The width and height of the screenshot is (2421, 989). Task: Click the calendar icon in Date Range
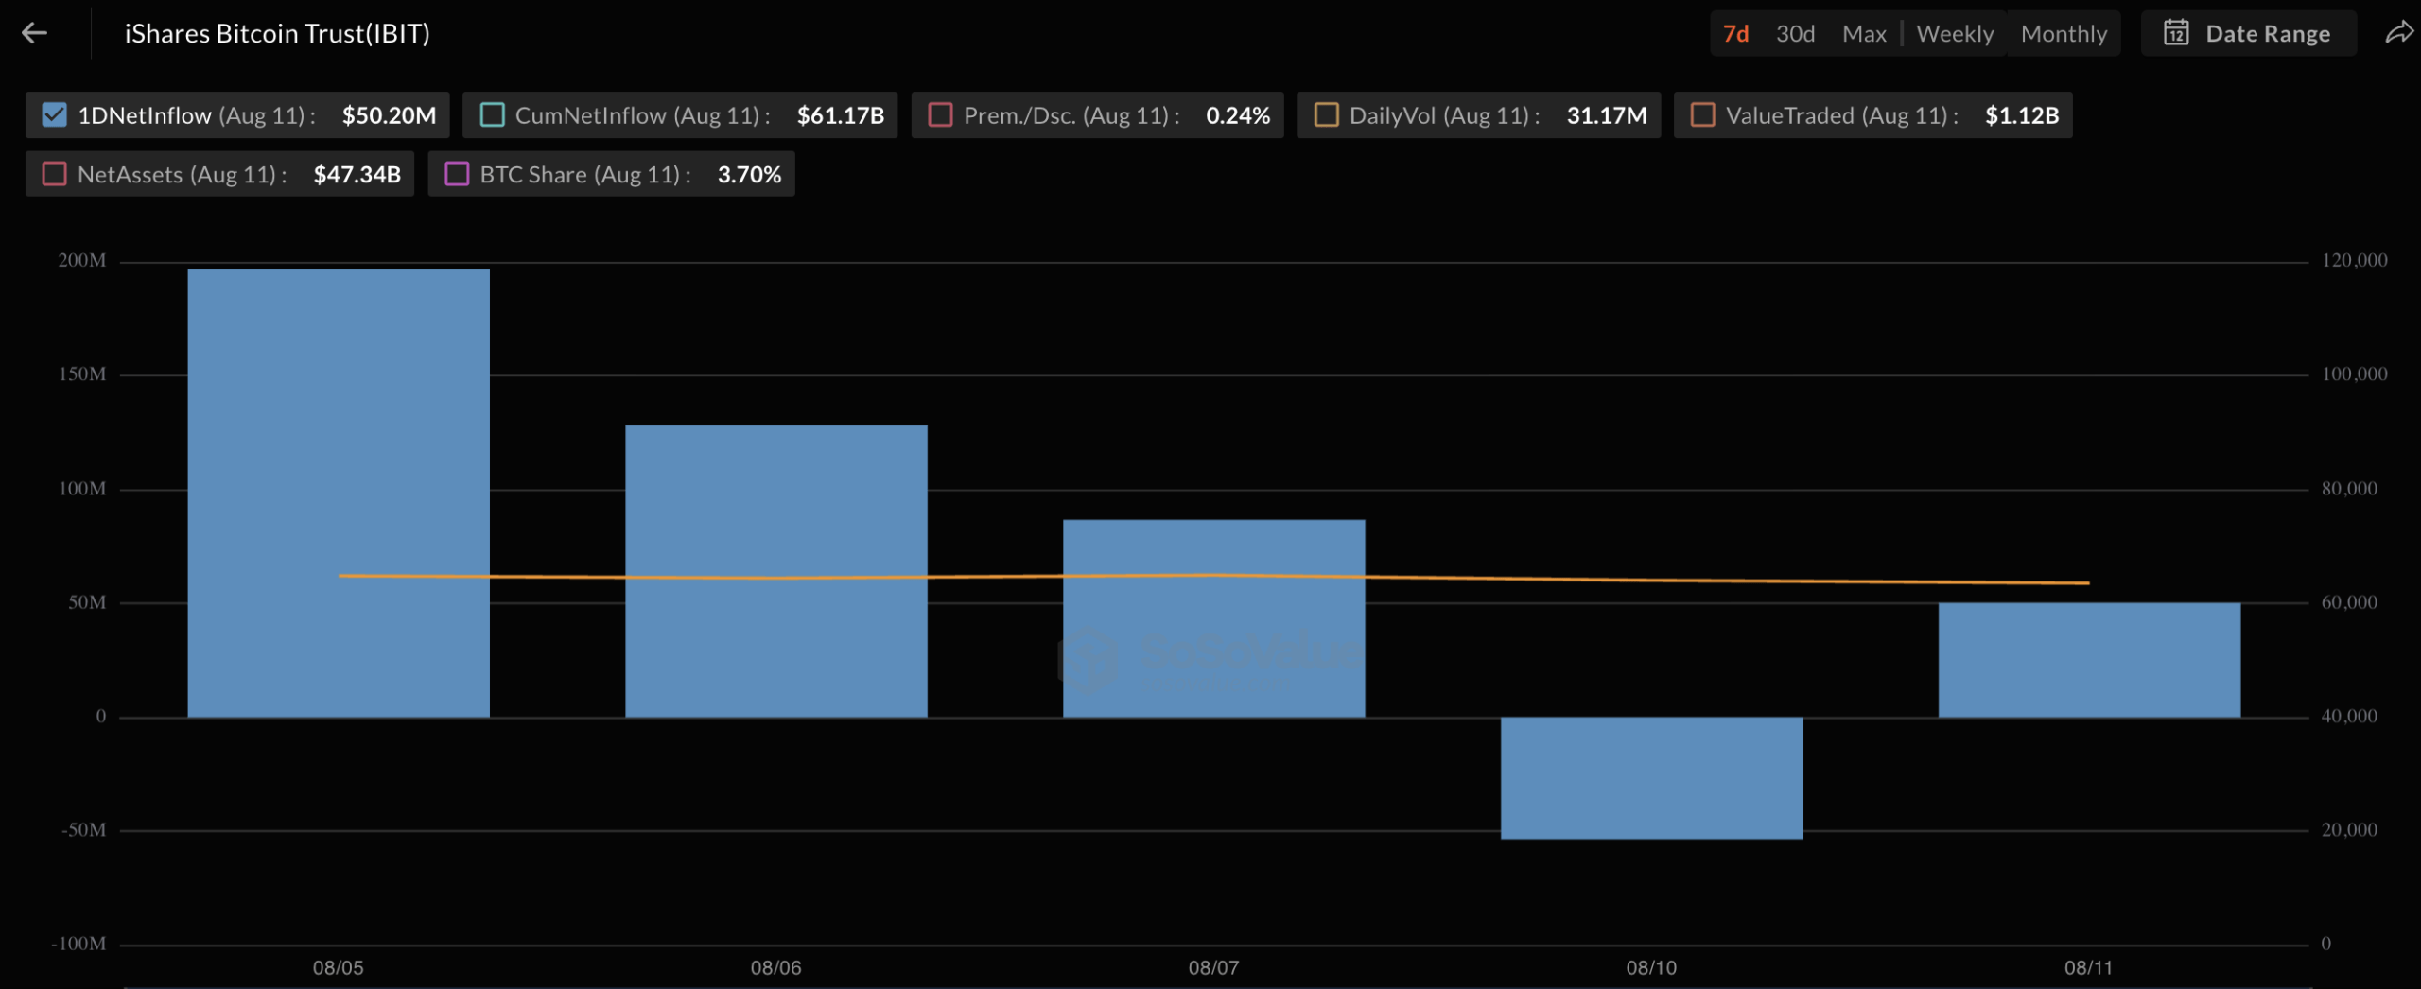2176,33
